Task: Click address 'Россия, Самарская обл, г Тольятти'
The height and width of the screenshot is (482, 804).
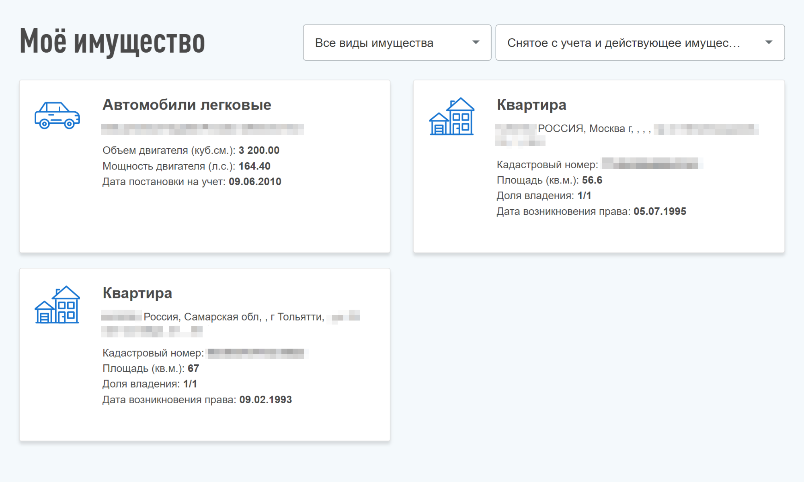Action: point(234,317)
